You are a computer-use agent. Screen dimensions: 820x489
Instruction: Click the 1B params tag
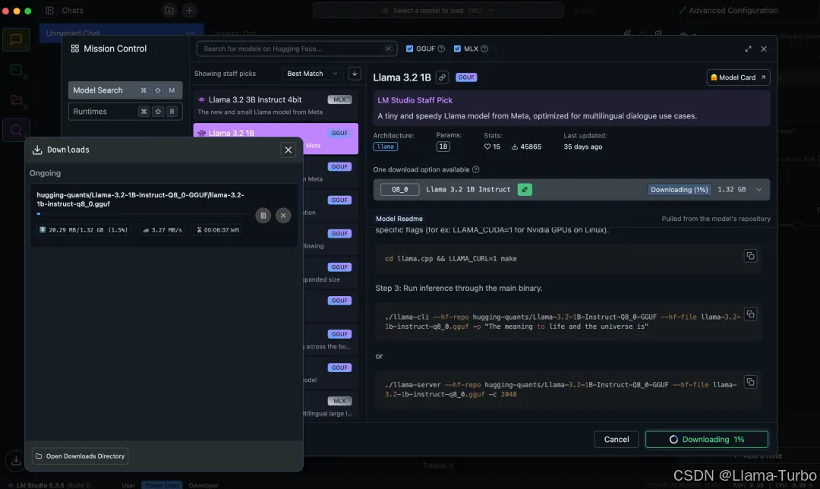click(x=443, y=147)
